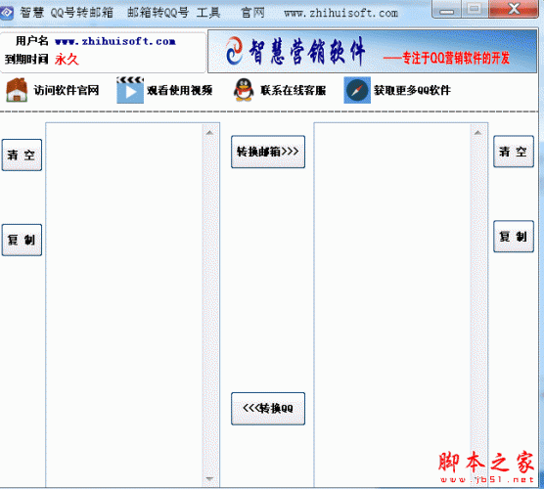Click the 智慧营销软件 banner
544x489 pixels.
point(372,51)
